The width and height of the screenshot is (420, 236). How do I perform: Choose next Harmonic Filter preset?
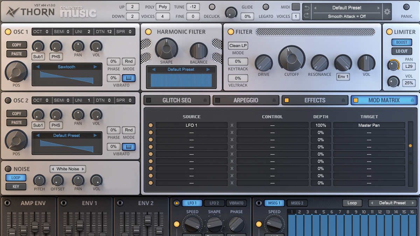click(209, 69)
